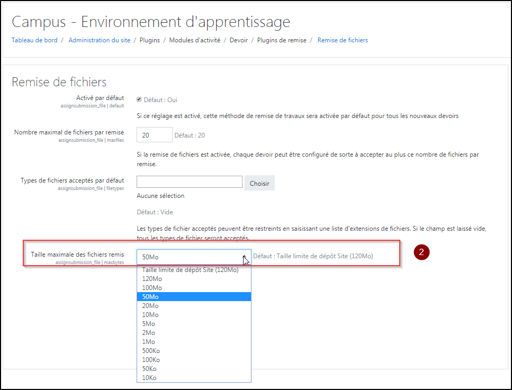
Task: Click the accepted file types text field
Action: [x=189, y=182]
